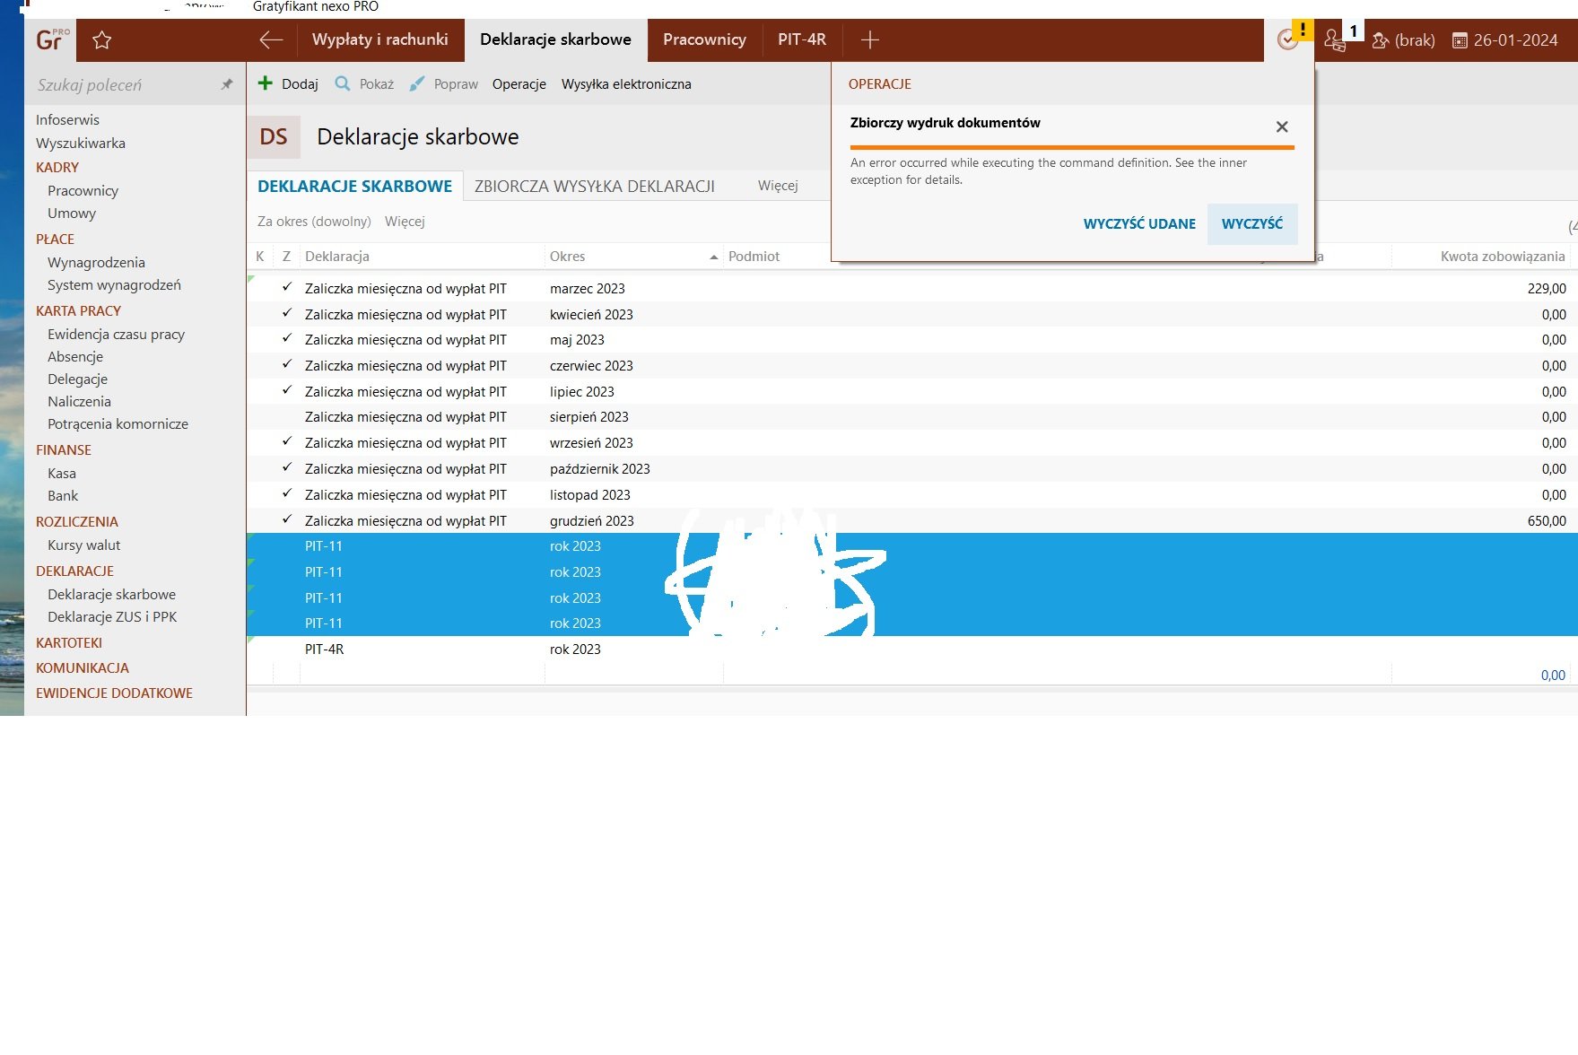Open the calendar date 26-01-2024
Image resolution: width=1578 pixels, height=1055 pixels.
click(1504, 40)
